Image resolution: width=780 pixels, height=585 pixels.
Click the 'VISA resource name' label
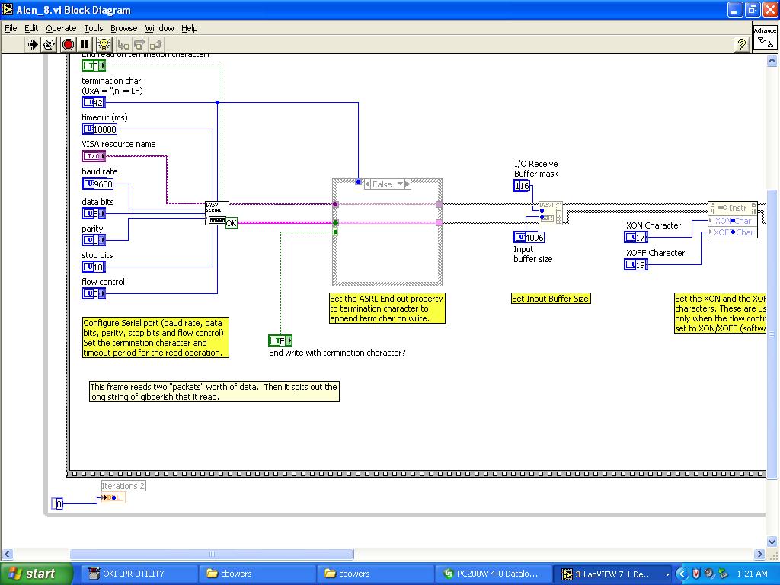[118, 144]
